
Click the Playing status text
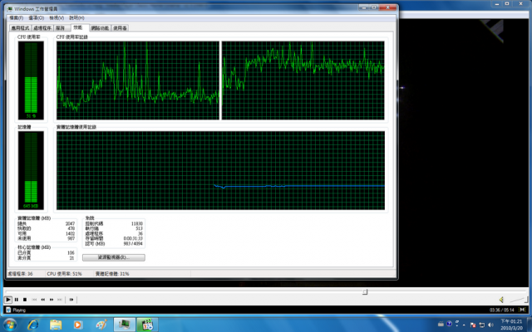pos(19,310)
